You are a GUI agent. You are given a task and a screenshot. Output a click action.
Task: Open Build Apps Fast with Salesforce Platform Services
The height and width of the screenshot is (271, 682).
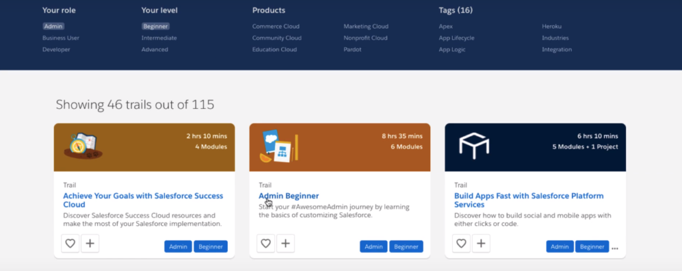pyautogui.click(x=529, y=201)
